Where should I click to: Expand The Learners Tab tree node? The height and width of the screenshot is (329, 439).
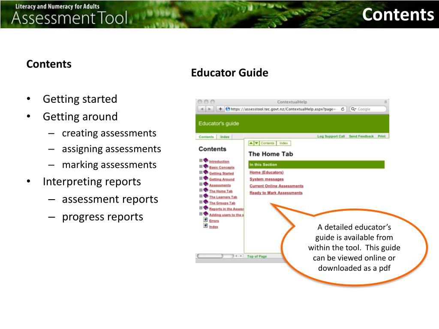click(x=201, y=196)
